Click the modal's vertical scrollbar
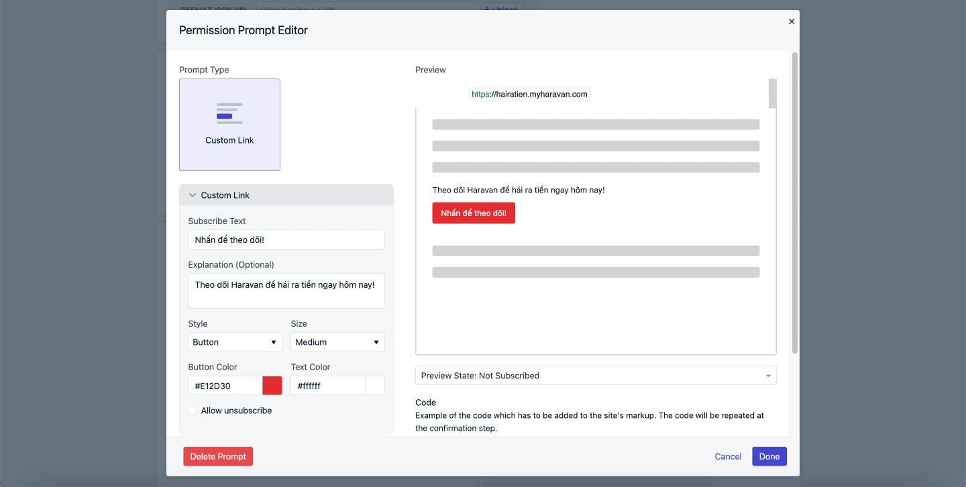966x487 pixels. [795, 201]
